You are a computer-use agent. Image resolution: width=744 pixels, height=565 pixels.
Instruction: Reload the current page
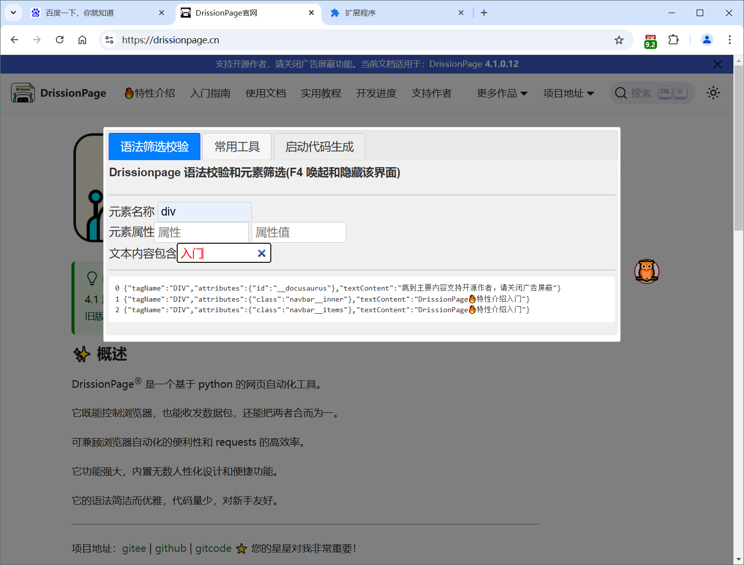pos(59,40)
